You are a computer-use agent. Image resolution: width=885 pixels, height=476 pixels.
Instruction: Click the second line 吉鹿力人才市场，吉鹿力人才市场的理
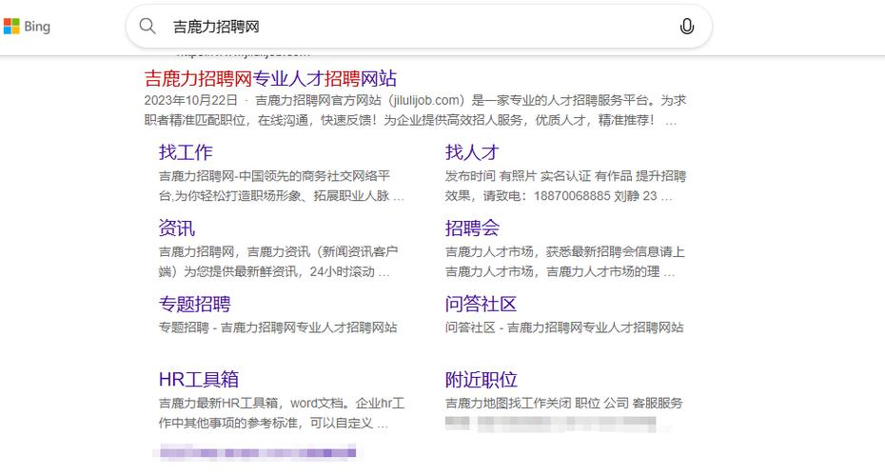(560, 271)
